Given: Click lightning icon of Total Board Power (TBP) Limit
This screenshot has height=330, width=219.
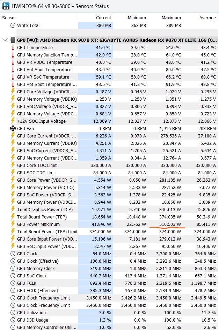Looking at the screenshot, I should [13, 231].
